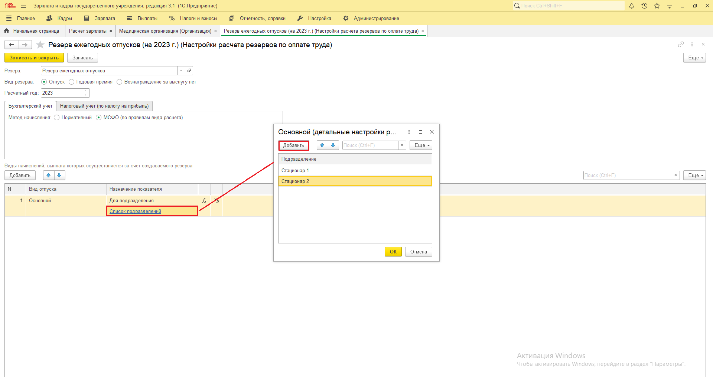Viewport: 713px width, 377px height.
Task: Move row up in main accruals table
Action: coord(49,176)
